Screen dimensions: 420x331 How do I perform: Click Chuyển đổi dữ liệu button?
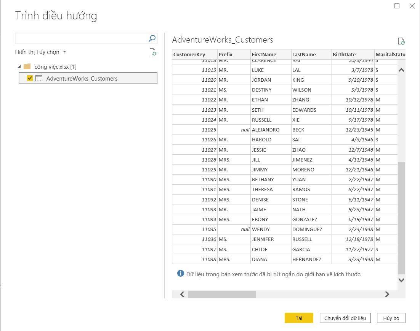(345, 318)
